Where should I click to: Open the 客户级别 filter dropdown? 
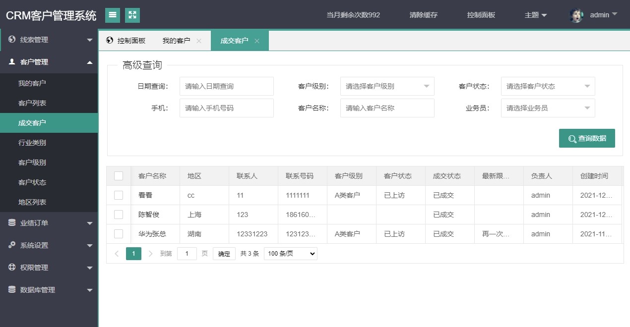[x=387, y=86]
